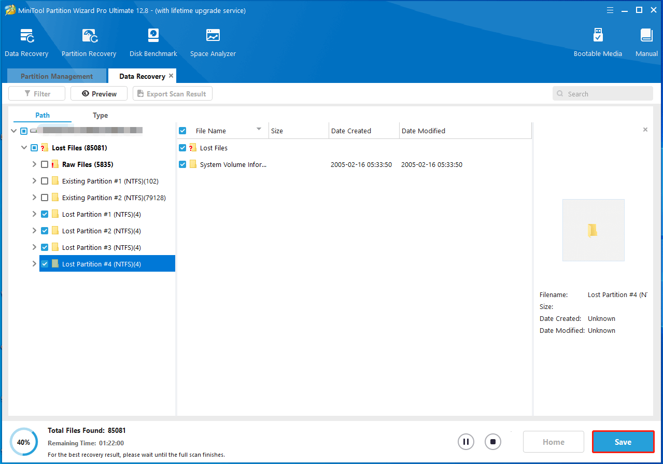Collapse the Lost Files (85081) node
Image resolution: width=663 pixels, height=464 pixels.
24,148
